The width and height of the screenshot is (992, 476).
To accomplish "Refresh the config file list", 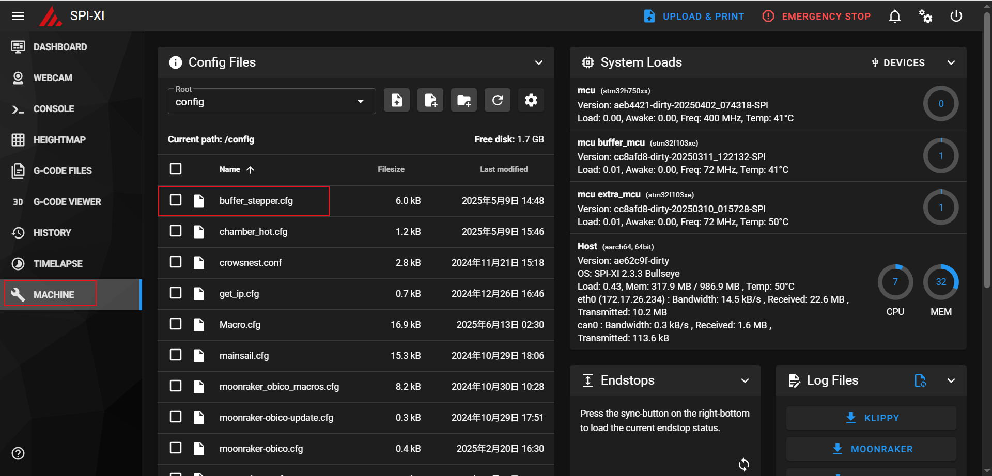I will tap(497, 100).
